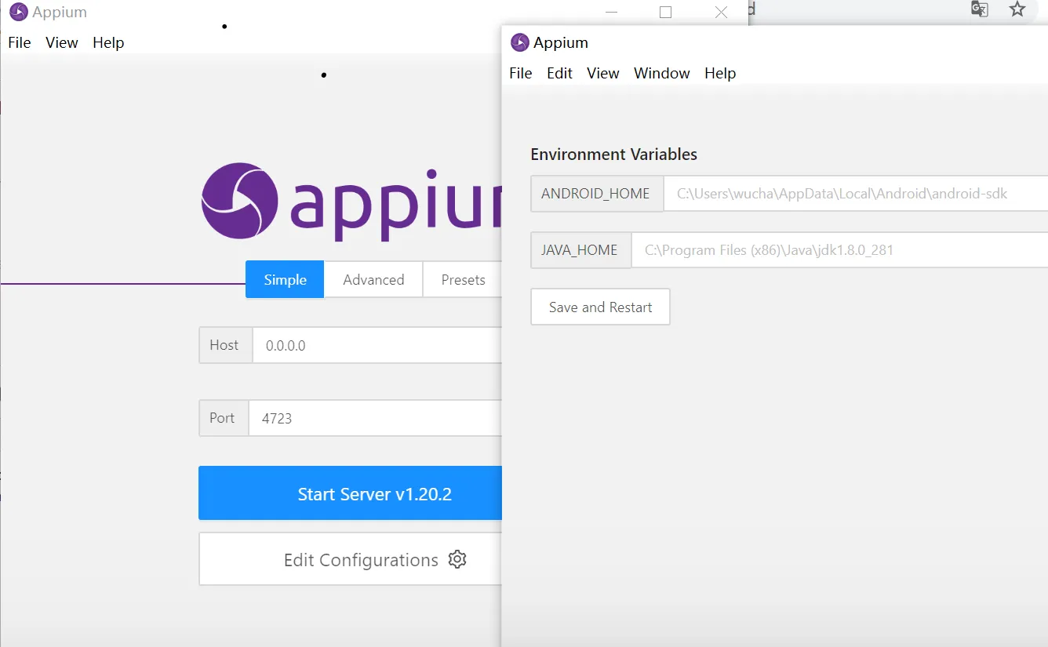This screenshot has width=1048, height=647.
Task: Click the Host input field
Action: tap(377, 345)
